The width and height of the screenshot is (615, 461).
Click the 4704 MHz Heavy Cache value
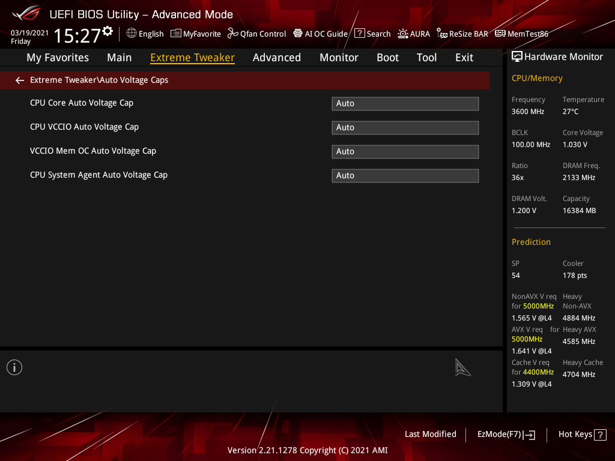point(579,375)
